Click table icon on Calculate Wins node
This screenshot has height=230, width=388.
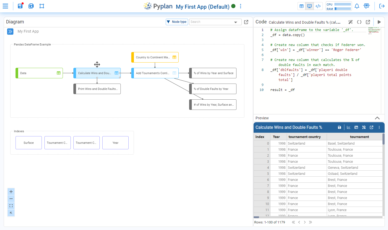coord(117,73)
